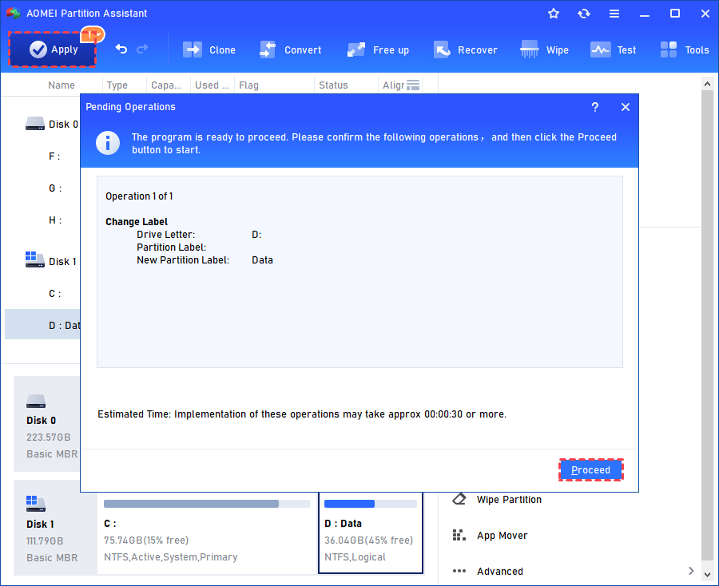Click the scrollbar down arrow
Screen dimensions: 719x586
tap(707, 574)
